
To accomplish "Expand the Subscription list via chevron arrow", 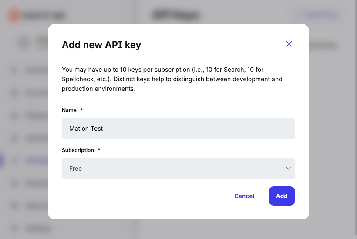I will point(289,169).
